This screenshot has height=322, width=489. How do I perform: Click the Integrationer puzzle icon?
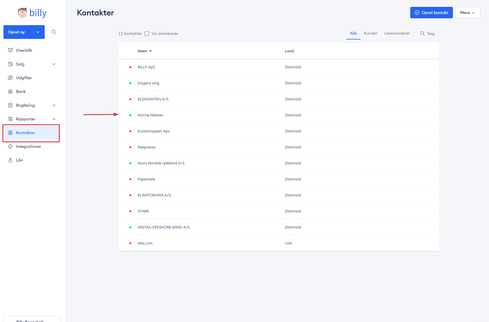10,146
